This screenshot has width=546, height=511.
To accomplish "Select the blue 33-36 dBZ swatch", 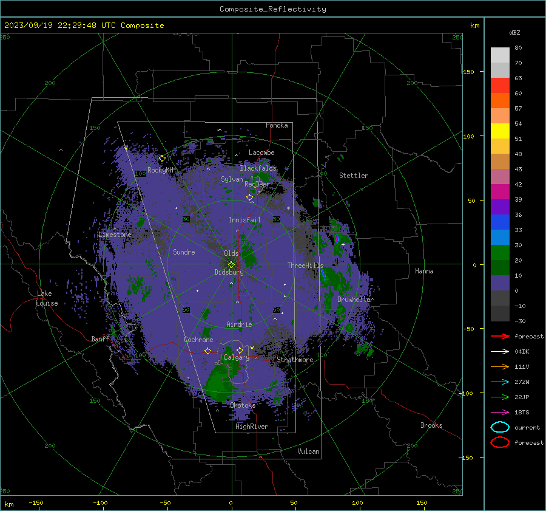I will click(500, 222).
